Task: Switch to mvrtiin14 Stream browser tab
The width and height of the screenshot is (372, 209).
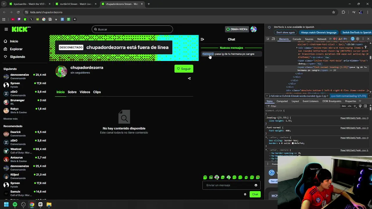Action: pos(76,4)
